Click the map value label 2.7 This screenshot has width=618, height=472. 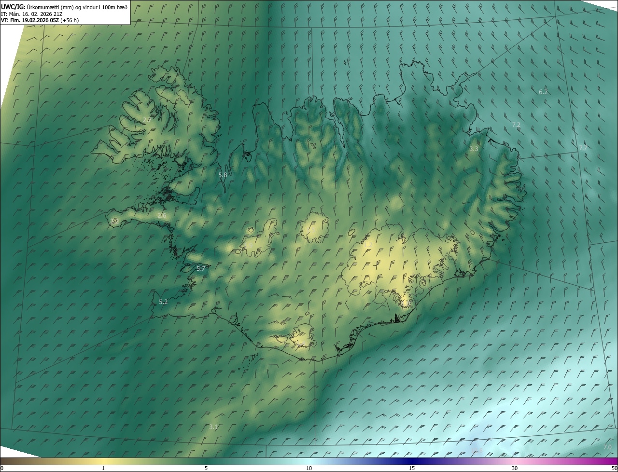147,119
